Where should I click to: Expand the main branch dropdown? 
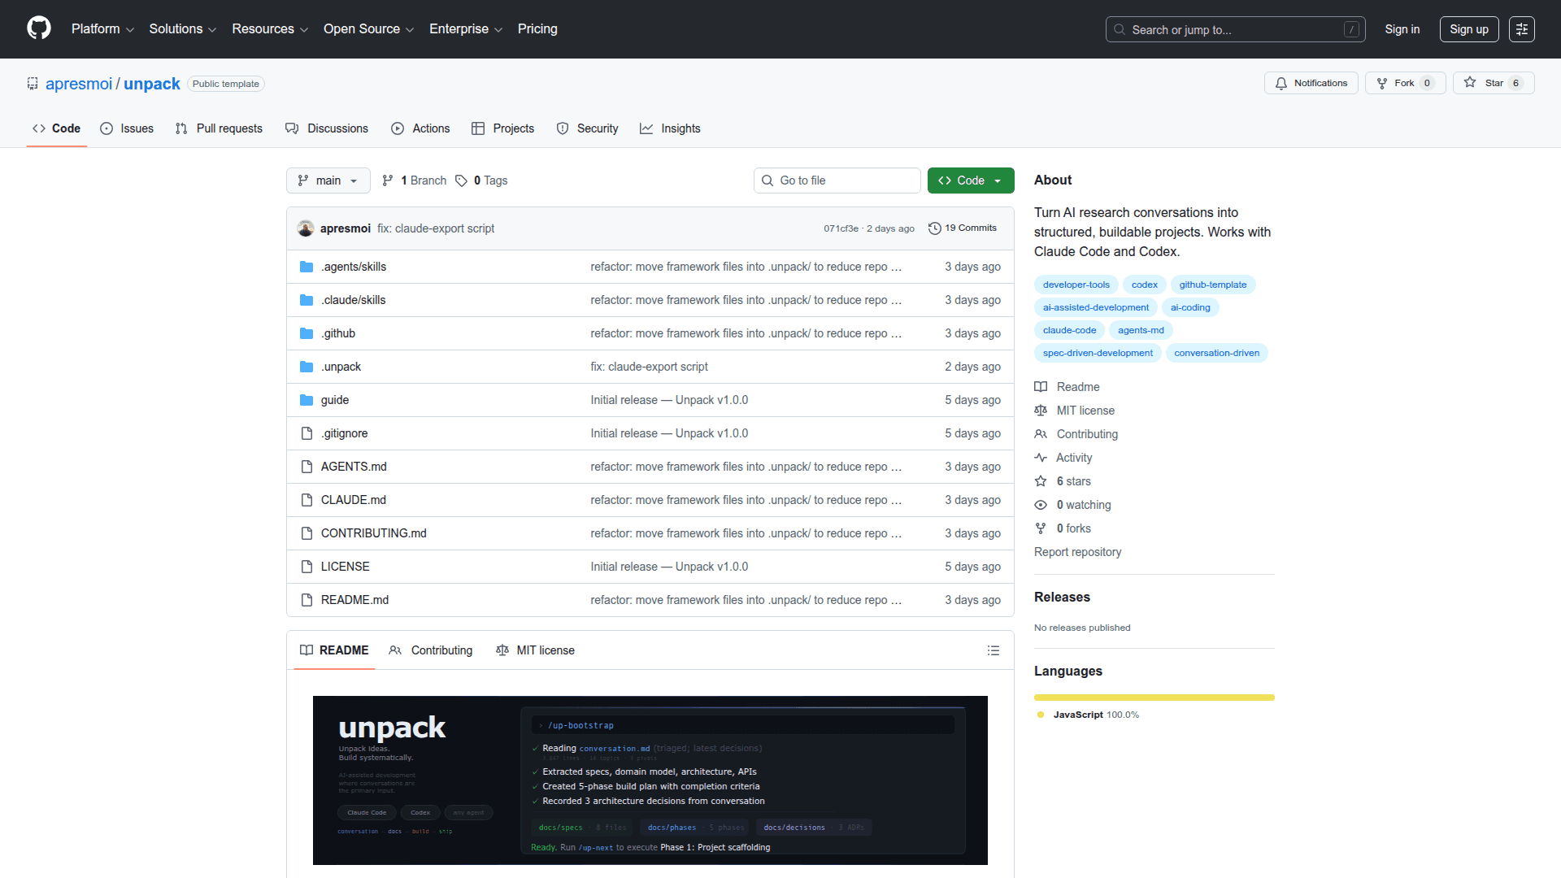pos(328,180)
